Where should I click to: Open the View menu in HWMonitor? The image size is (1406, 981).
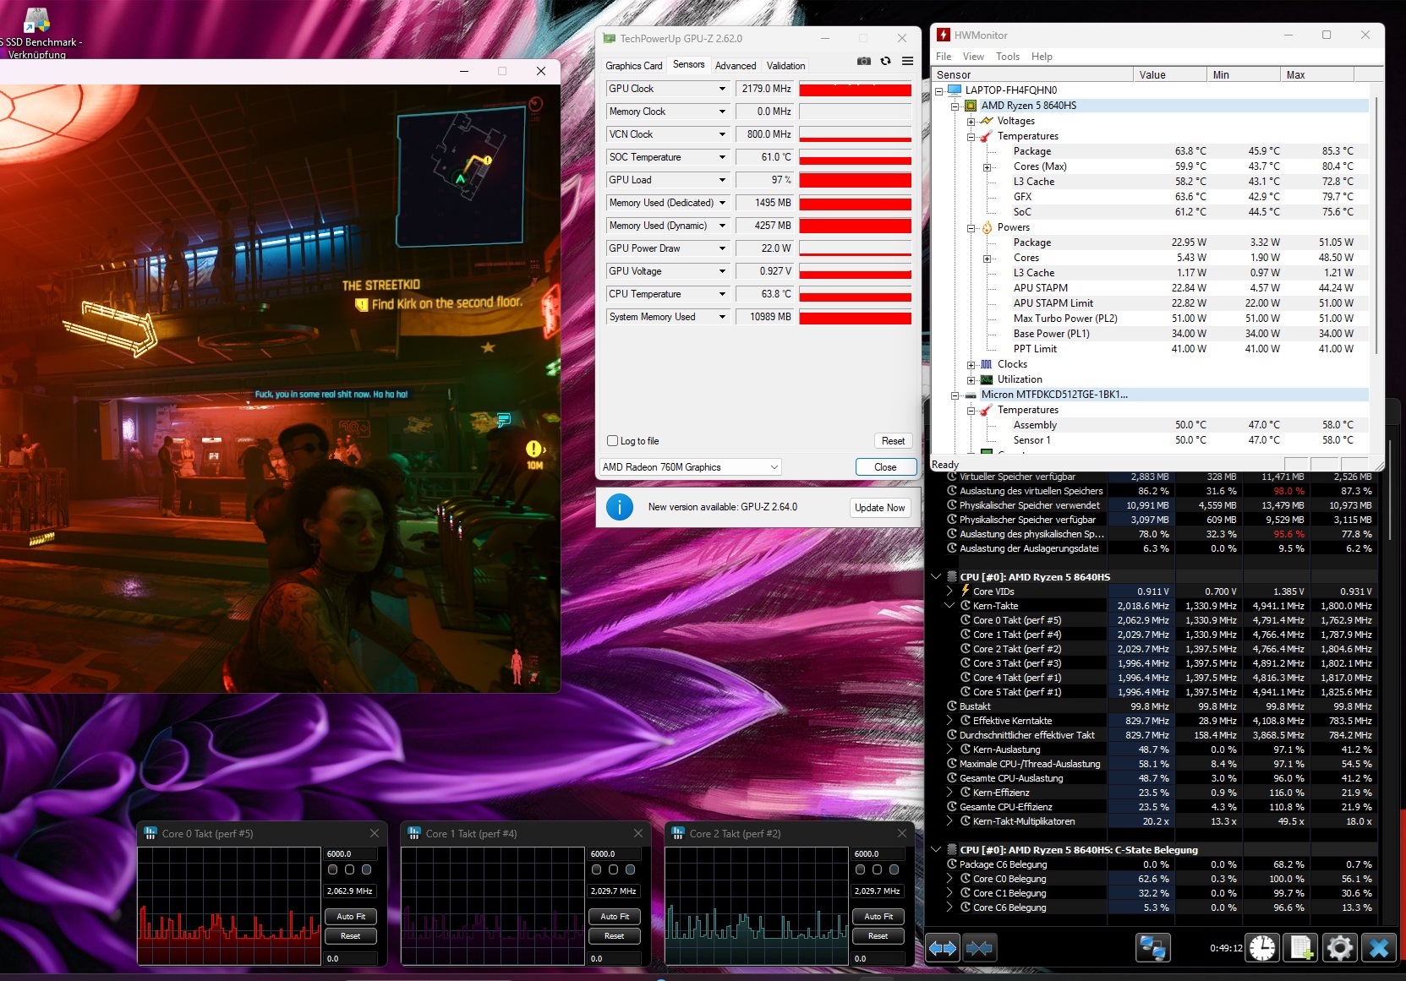pyautogui.click(x=973, y=57)
